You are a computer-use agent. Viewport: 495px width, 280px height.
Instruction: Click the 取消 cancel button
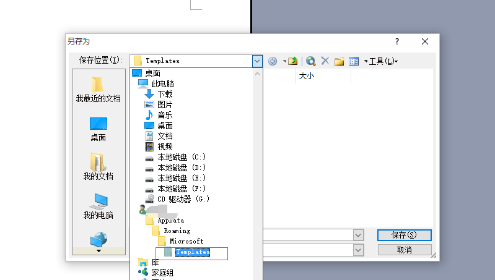[x=405, y=250]
